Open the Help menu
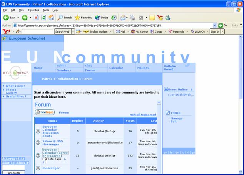Screen dimensions: 244x175 [x=55, y=10]
